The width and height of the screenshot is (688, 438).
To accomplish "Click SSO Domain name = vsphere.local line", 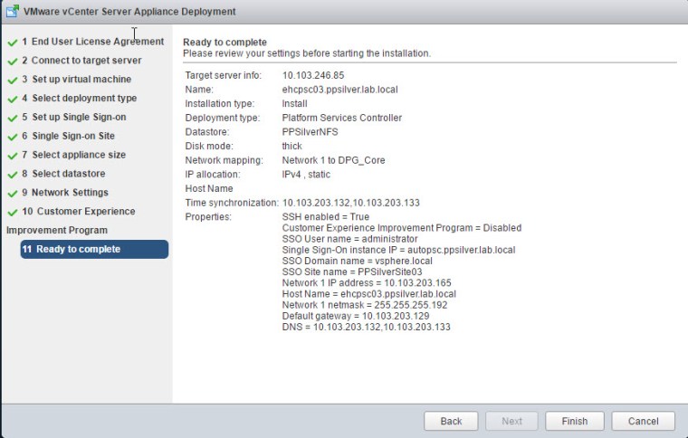I will 358,261.
